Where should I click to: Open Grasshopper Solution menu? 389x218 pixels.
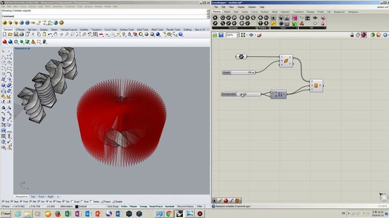pyautogui.click(x=252, y=7)
